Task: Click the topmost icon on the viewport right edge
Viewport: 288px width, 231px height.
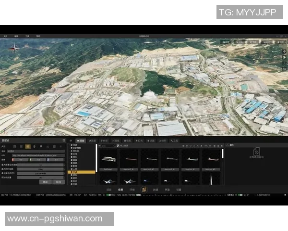Action: pos(284,52)
